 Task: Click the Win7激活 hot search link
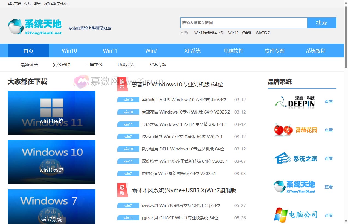click(263, 33)
